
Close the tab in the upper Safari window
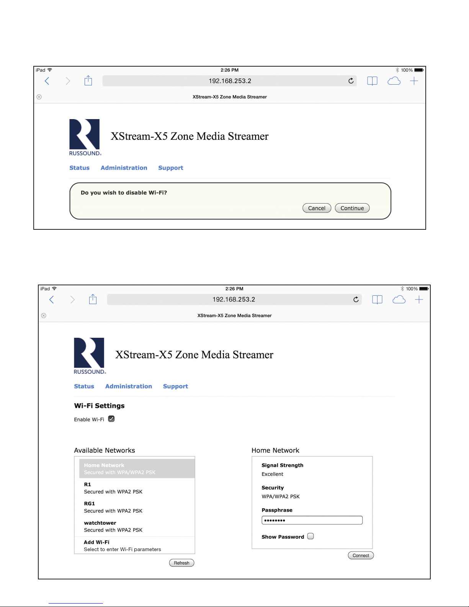39,97
